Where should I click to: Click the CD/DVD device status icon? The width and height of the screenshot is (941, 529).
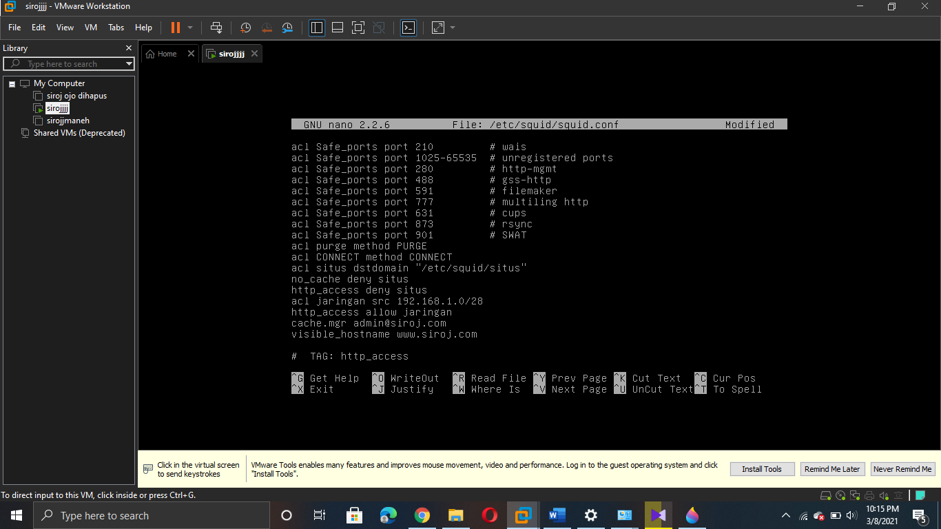pos(840,495)
